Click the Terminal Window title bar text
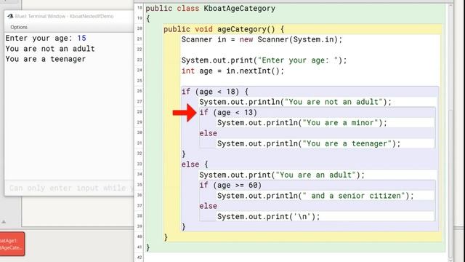465x262 pixels. (64, 16)
